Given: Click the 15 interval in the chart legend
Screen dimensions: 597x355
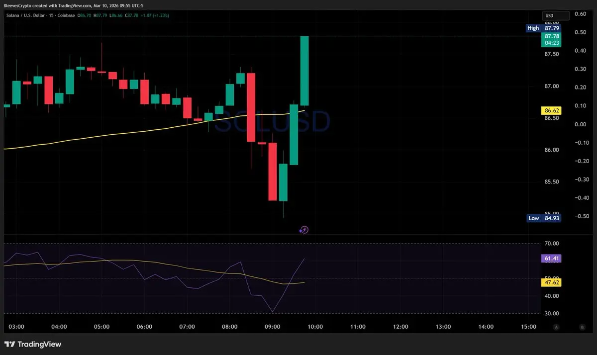Looking at the screenshot, I should click(51, 15).
